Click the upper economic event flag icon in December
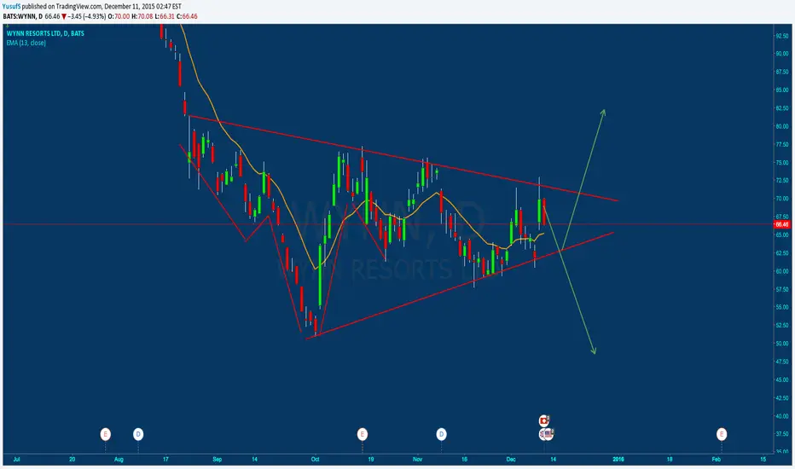Image resolution: width=795 pixels, height=469 pixels. pyautogui.click(x=544, y=420)
